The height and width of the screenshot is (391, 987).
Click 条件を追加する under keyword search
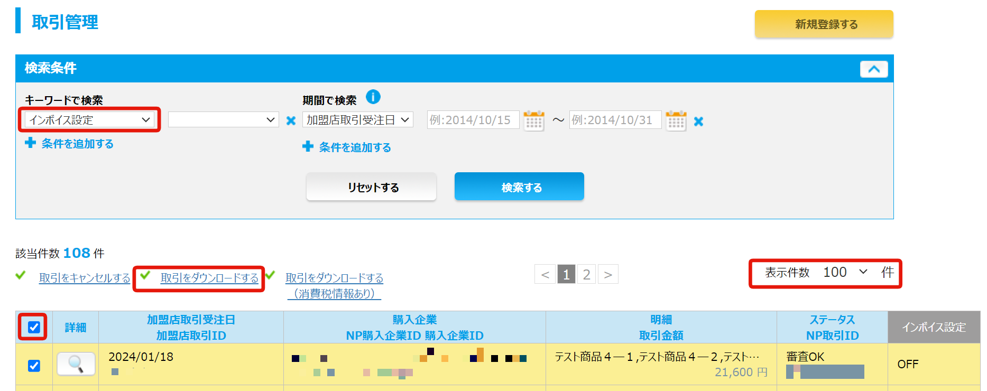[x=78, y=144]
